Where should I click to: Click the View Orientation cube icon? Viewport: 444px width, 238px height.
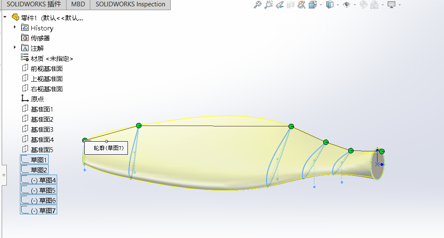[313, 5]
